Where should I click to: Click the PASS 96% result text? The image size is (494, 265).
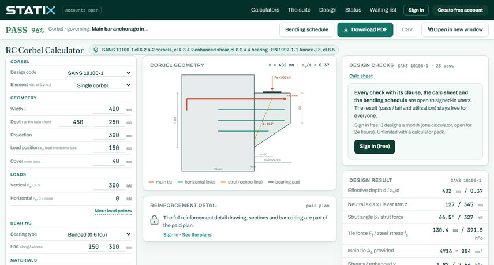(25, 30)
